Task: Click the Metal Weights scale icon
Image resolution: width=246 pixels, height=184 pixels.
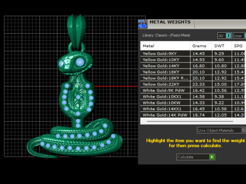Action: (142, 24)
